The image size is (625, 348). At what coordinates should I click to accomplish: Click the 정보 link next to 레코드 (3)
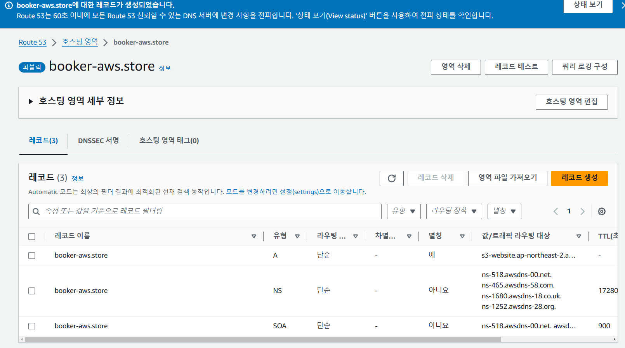pos(77,178)
